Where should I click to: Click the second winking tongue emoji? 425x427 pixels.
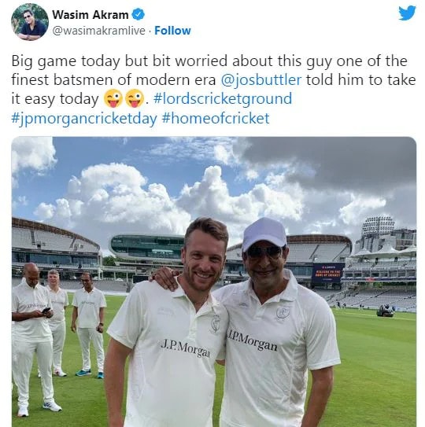[x=134, y=98]
